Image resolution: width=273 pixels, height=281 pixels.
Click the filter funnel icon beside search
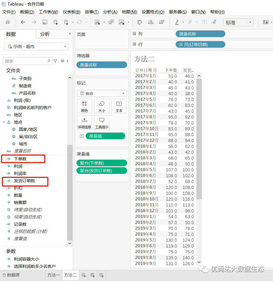click(55, 61)
